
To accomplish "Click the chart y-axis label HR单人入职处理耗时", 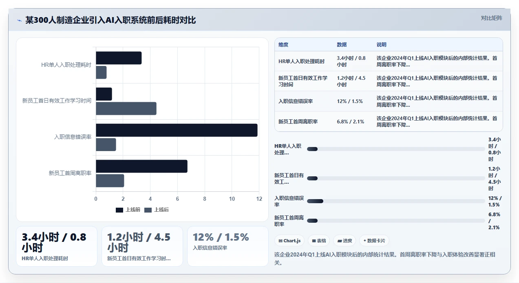I will point(66,65).
